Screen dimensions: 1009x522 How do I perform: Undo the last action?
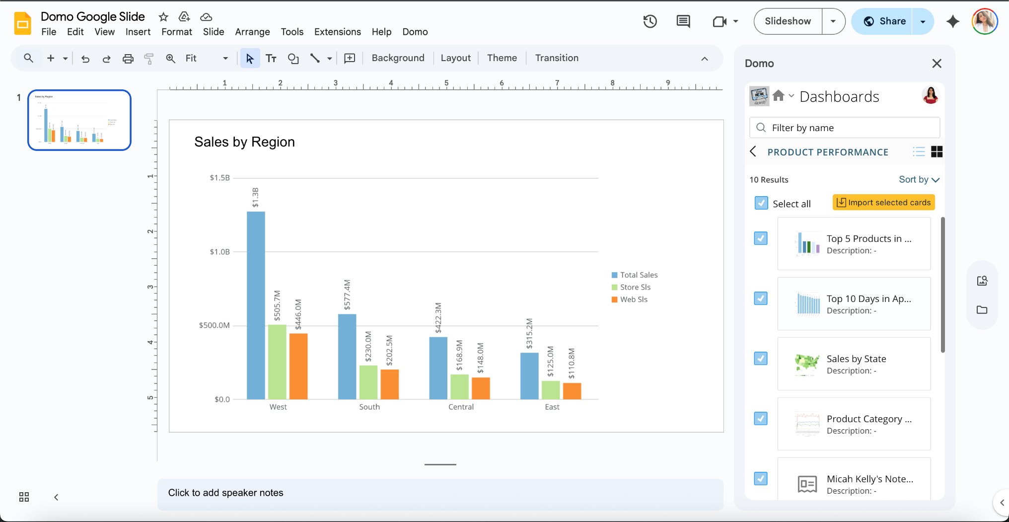[x=85, y=59]
